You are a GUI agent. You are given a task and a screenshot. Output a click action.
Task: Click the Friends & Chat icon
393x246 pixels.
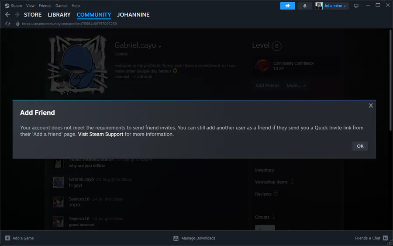pos(385,238)
